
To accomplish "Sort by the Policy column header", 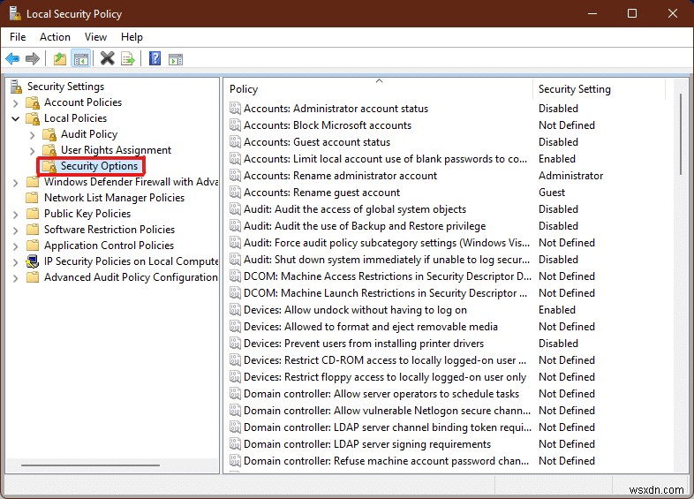I will click(379, 89).
